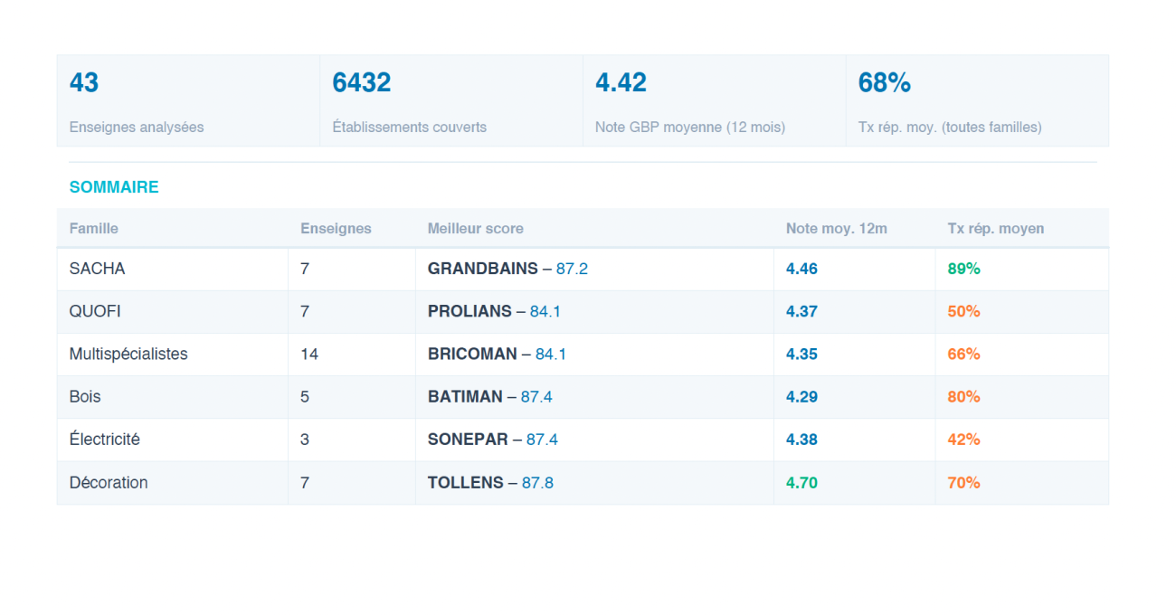
Task: Click the SOMMAIRE heading
Action: 114,187
